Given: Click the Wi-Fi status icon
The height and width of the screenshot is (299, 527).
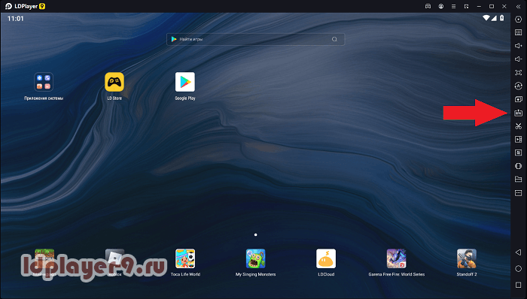Looking at the screenshot, I should 486,18.
